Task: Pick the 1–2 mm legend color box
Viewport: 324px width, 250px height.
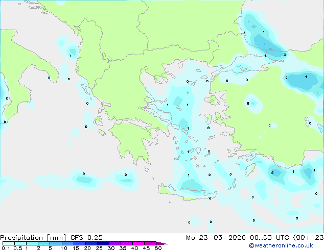Action: pos(32,243)
